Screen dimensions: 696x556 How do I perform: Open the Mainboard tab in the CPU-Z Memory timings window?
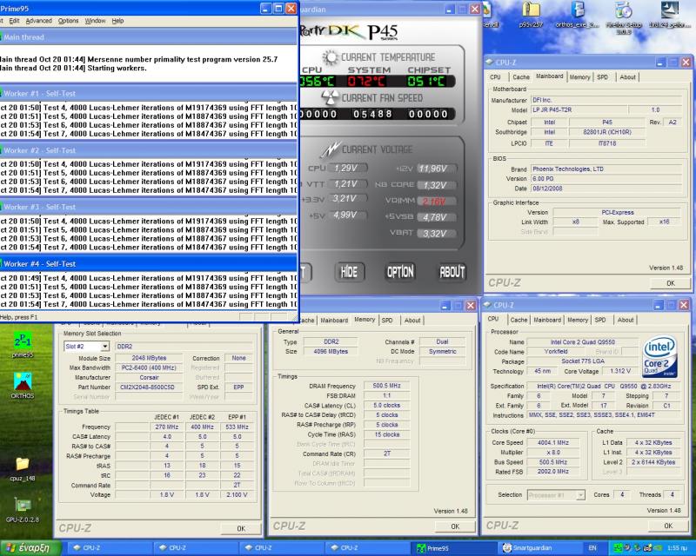point(334,320)
